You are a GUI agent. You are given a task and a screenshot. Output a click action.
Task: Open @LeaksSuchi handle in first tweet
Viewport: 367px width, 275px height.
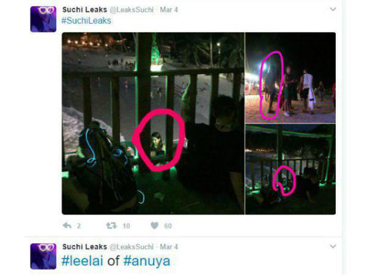(132, 10)
